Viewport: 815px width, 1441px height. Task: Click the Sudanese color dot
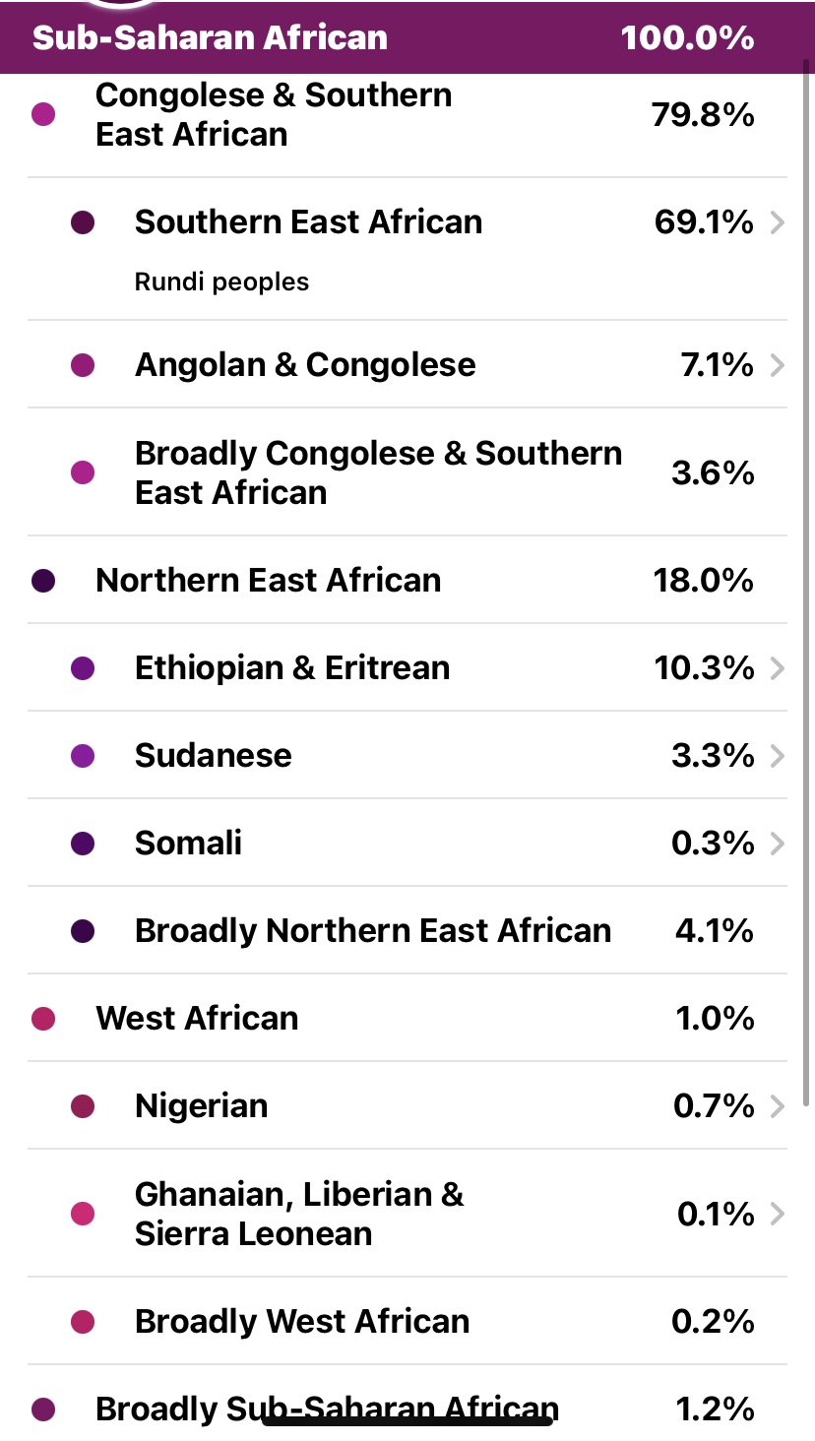[83, 756]
